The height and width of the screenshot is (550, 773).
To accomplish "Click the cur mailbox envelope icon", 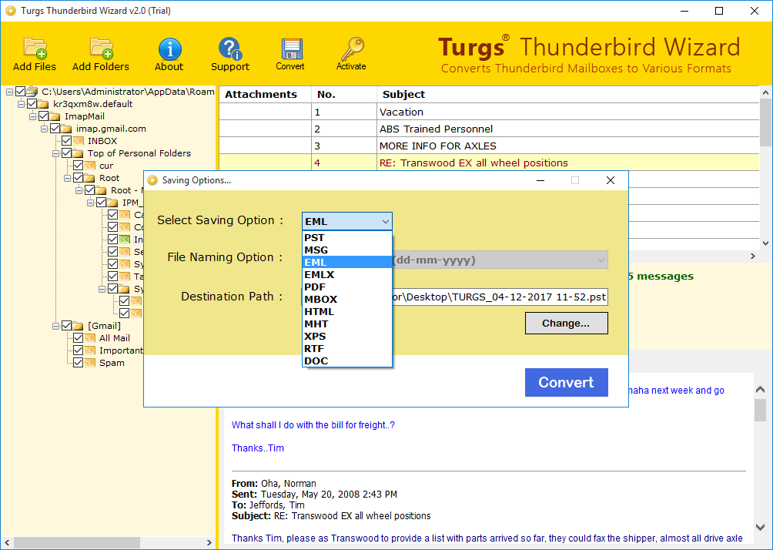I will pos(90,166).
